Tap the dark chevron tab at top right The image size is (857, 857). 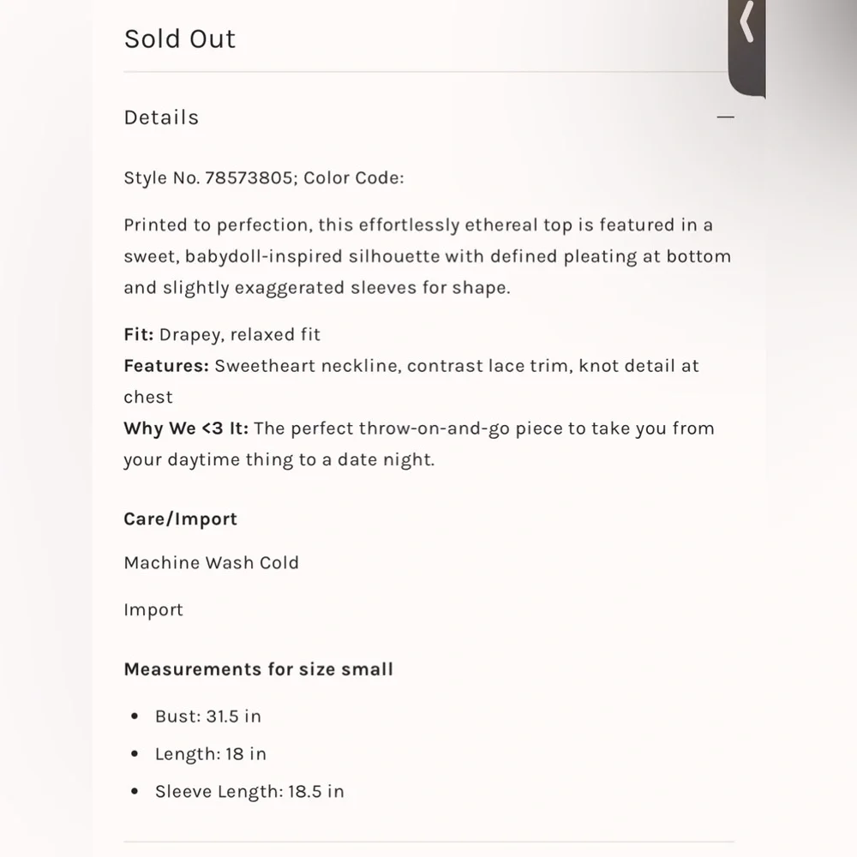(x=746, y=48)
